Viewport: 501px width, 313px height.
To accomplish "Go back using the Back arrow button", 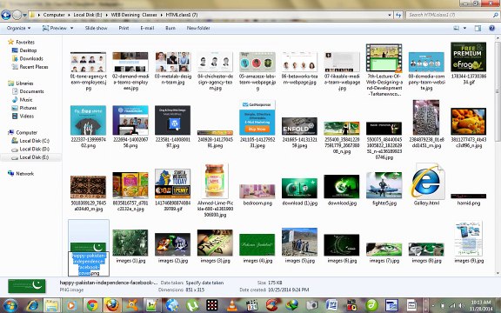I will point(6,15).
